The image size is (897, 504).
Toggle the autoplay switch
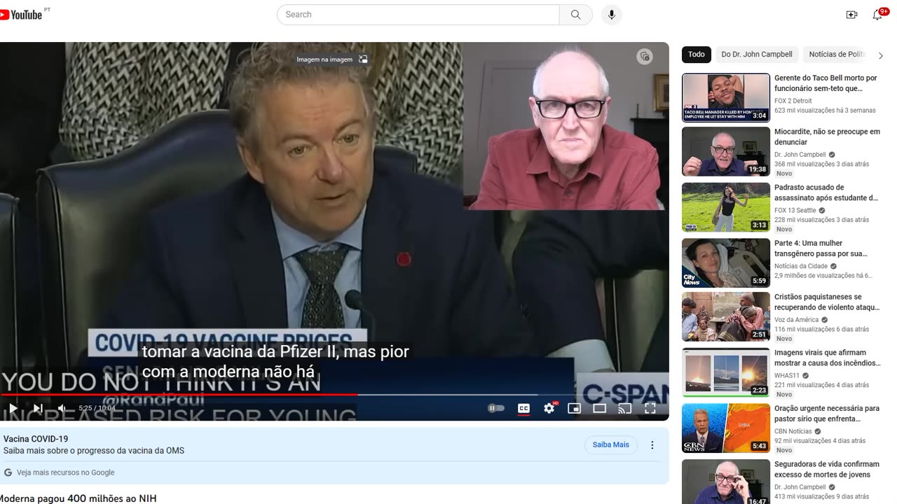pyautogui.click(x=496, y=408)
